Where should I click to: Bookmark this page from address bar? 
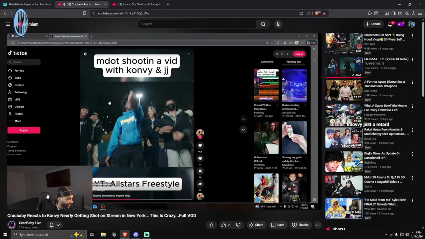(x=84, y=13)
